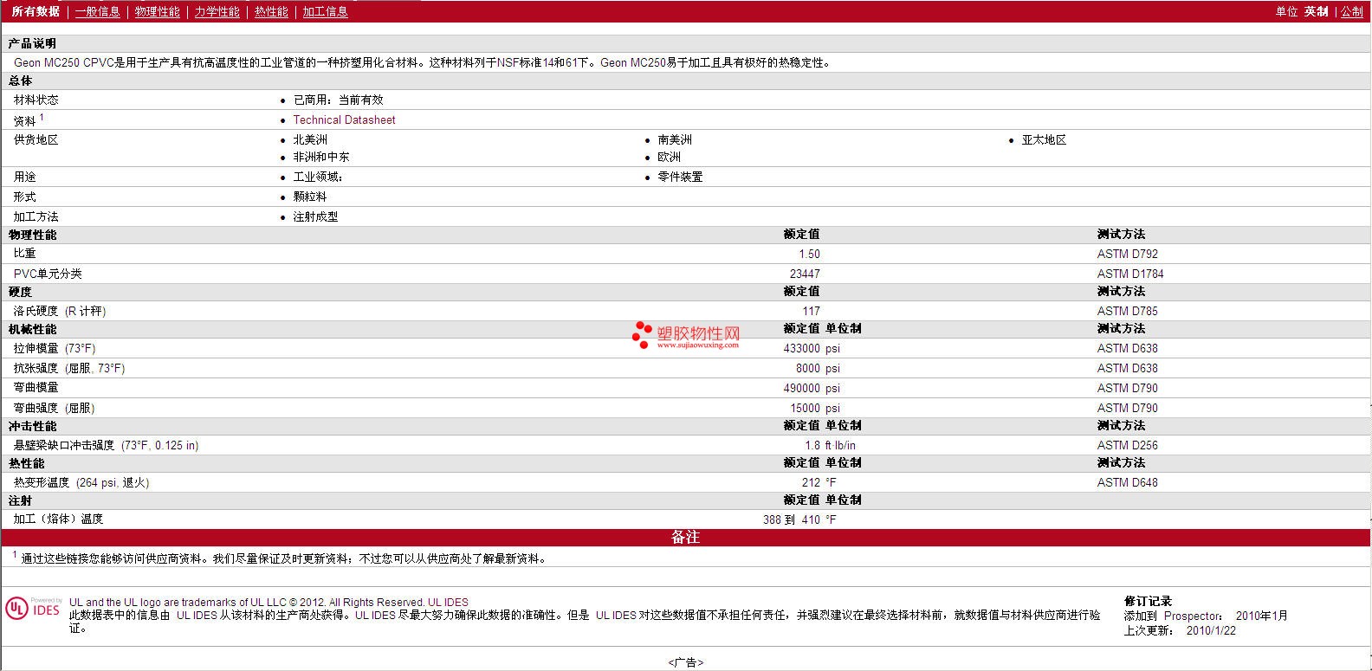The width and height of the screenshot is (1372, 671).
Task: Open the 所有数据 tab
Action: (x=36, y=11)
